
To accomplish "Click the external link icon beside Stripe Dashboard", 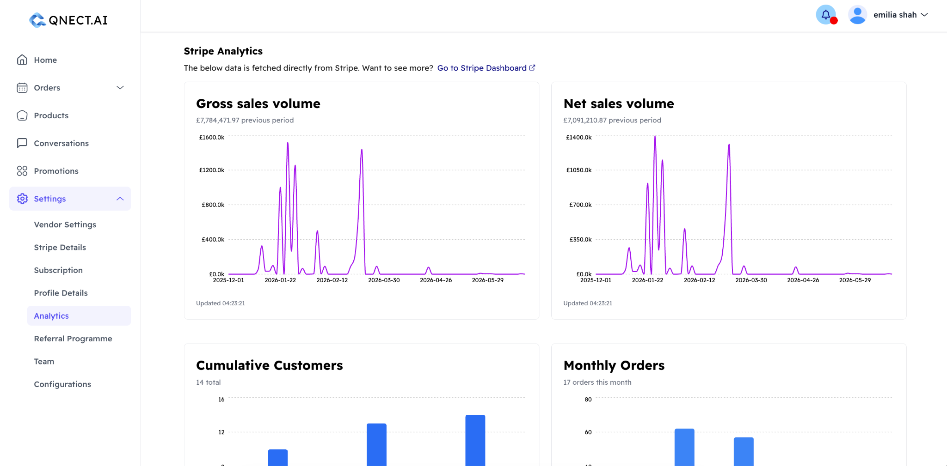I will (x=532, y=67).
